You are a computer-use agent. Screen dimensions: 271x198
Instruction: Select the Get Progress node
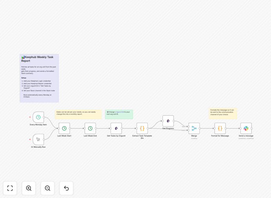tap(168, 121)
